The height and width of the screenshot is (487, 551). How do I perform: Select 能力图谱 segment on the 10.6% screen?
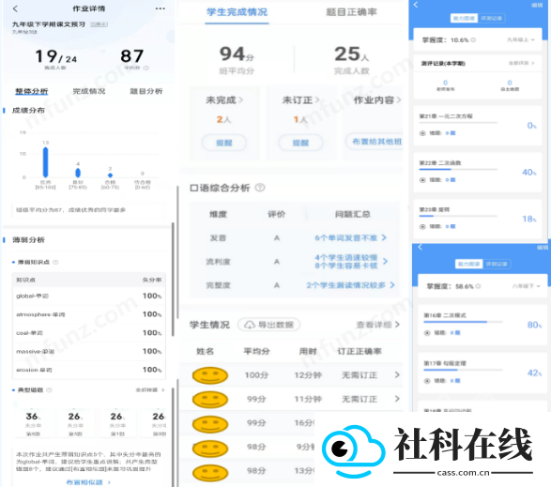pos(464,18)
